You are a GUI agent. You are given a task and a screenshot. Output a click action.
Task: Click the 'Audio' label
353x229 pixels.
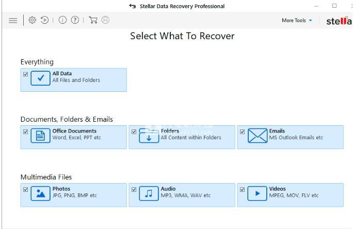pos(168,189)
